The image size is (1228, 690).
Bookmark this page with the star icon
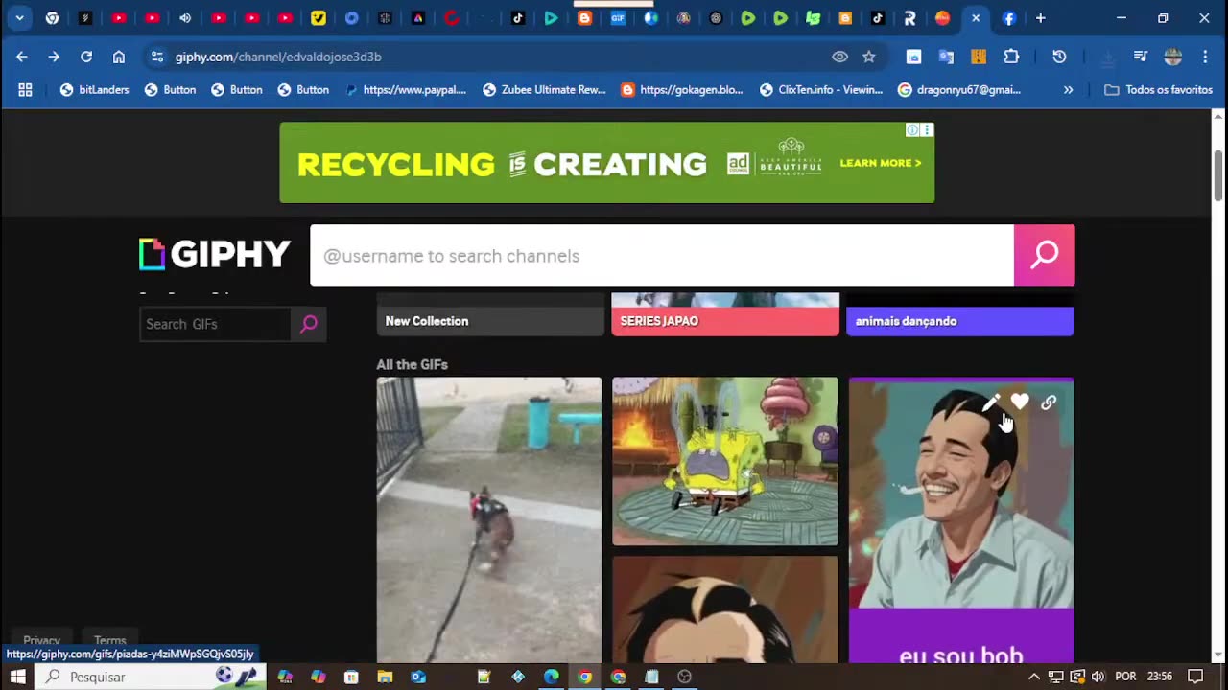pos(869,57)
